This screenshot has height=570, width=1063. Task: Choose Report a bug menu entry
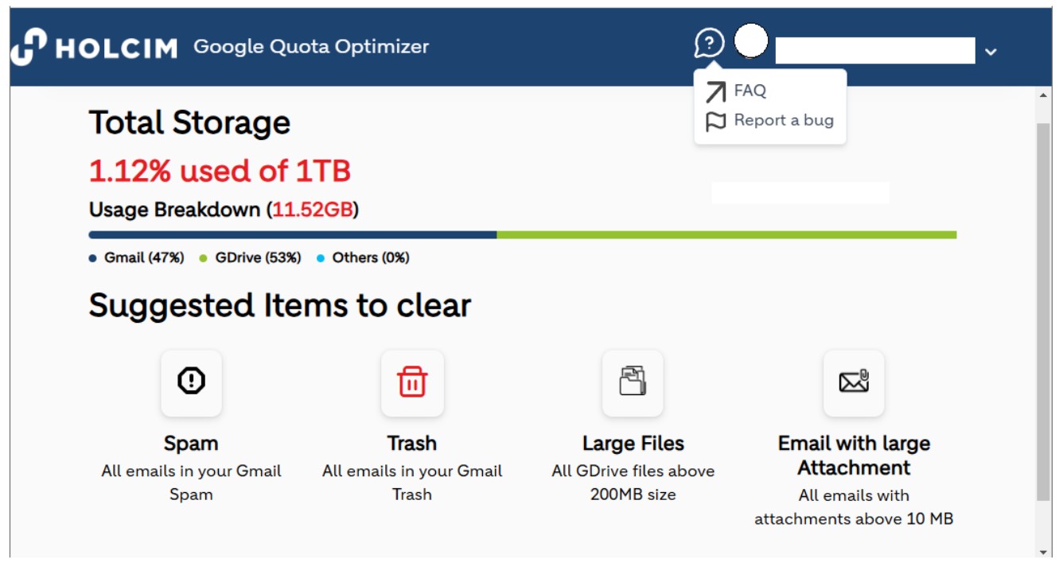click(x=784, y=120)
